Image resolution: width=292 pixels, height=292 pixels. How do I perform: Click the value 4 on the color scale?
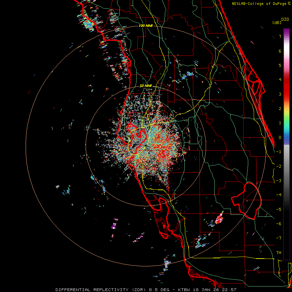point(280,80)
